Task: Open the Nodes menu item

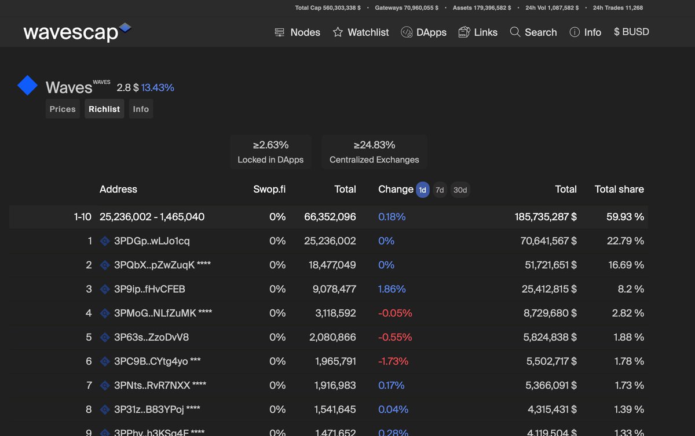Action: point(298,32)
